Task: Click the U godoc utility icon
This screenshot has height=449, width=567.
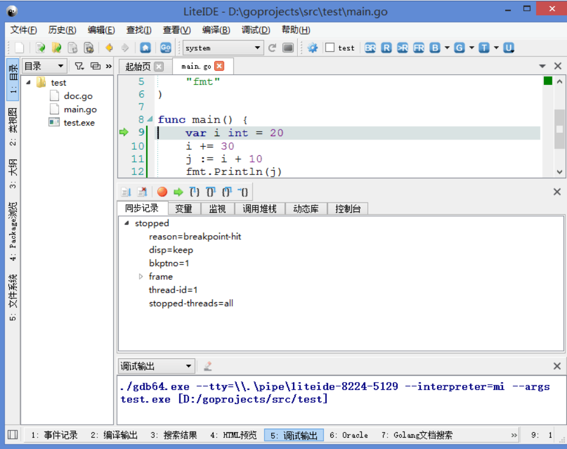Action: click(508, 48)
